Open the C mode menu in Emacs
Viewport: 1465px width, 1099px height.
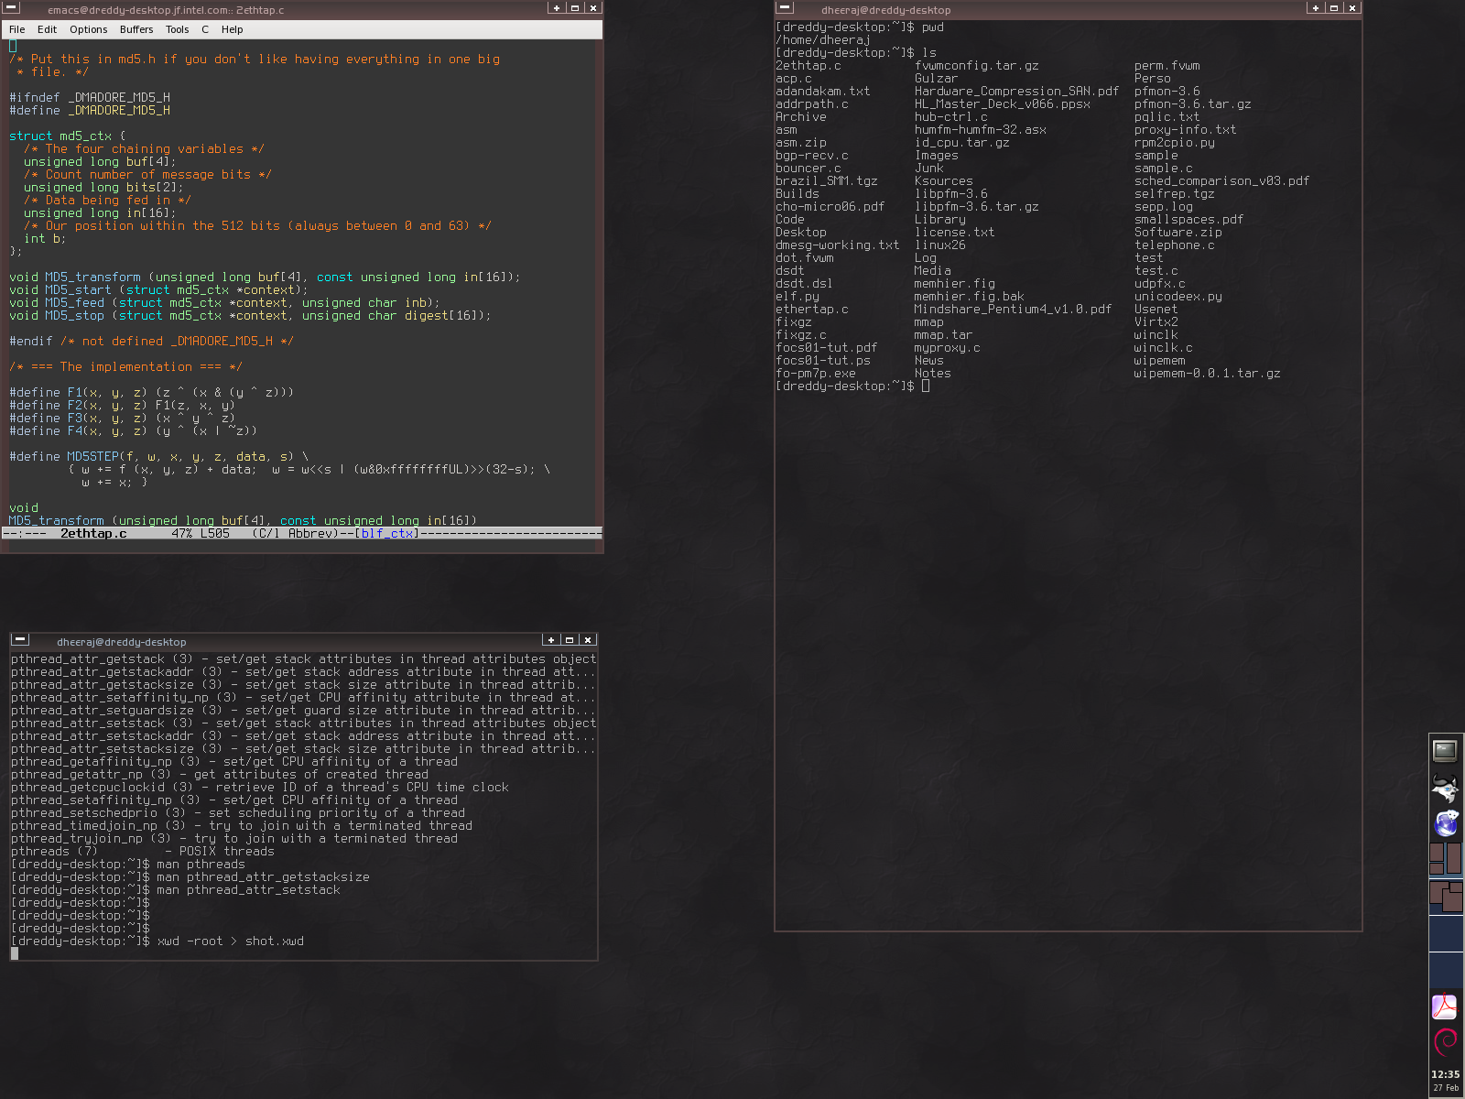[x=205, y=28]
